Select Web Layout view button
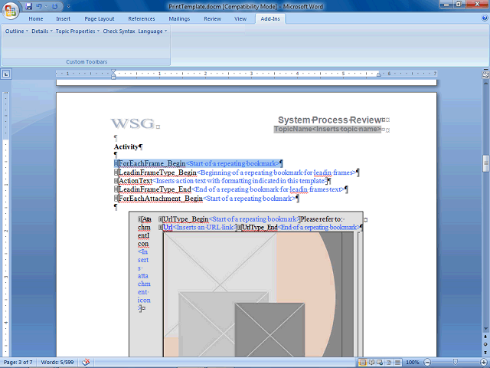Image resolution: width=490 pixels, height=368 pixels. point(380,363)
